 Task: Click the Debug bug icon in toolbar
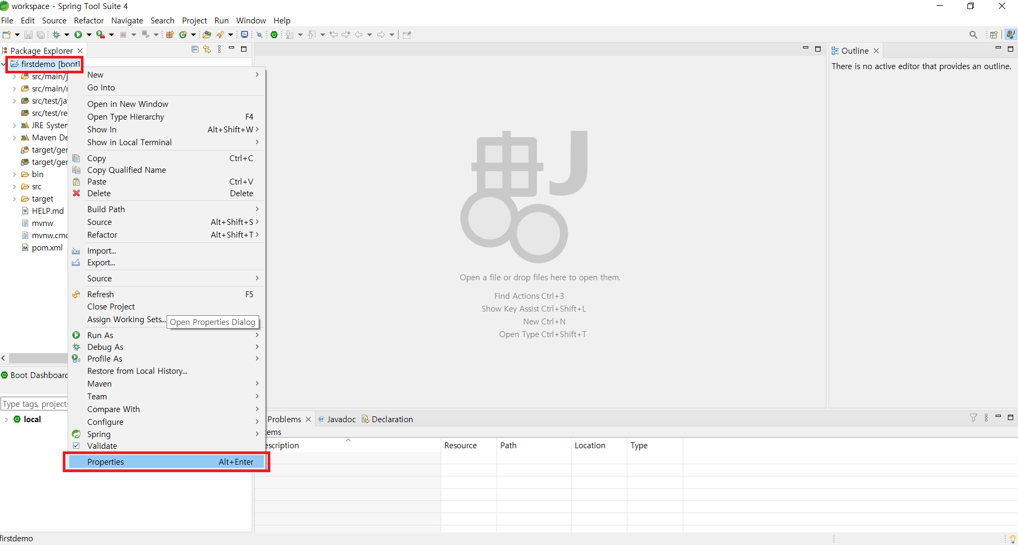(56, 35)
